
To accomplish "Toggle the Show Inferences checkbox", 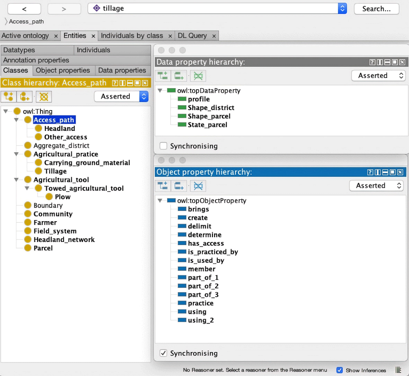I will click(339, 370).
